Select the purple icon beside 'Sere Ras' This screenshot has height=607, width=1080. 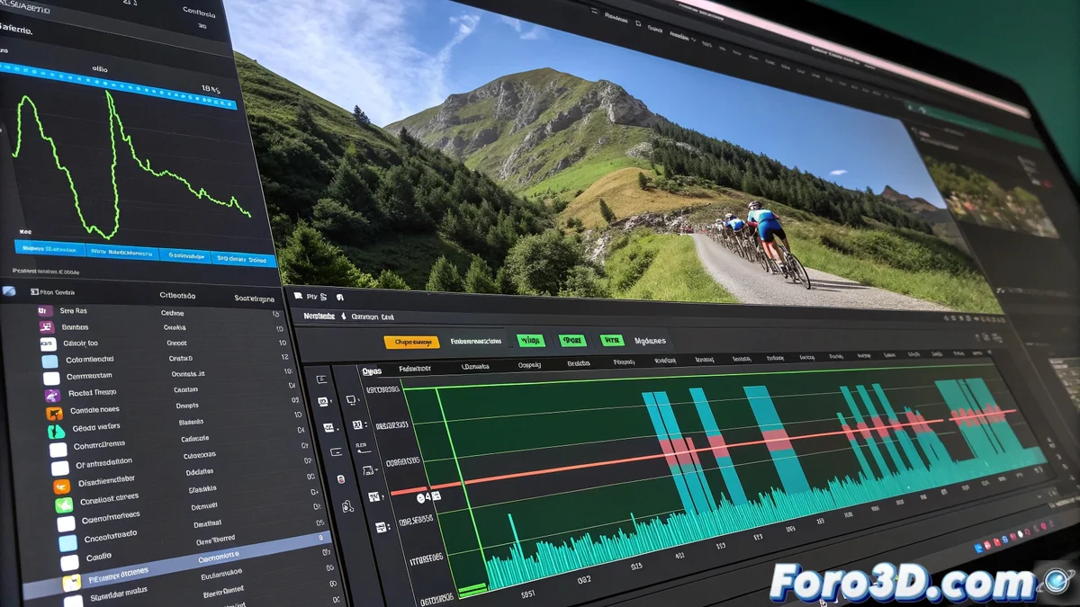tap(45, 311)
